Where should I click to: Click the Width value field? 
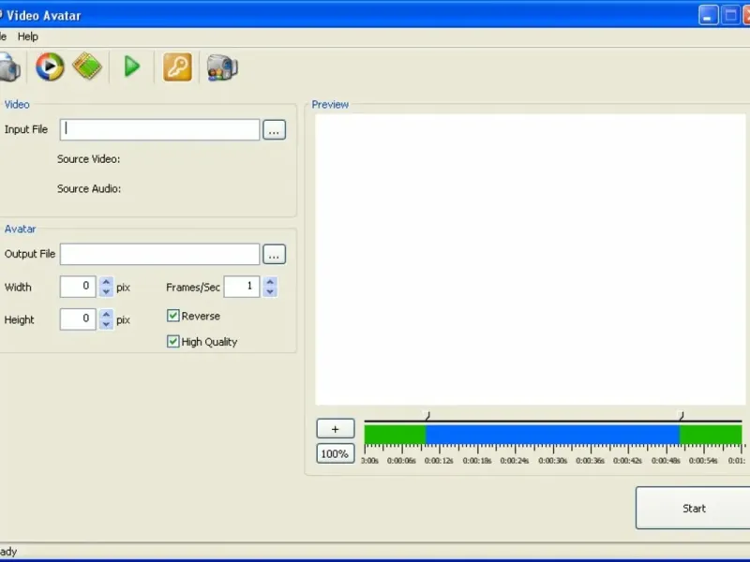coord(78,287)
